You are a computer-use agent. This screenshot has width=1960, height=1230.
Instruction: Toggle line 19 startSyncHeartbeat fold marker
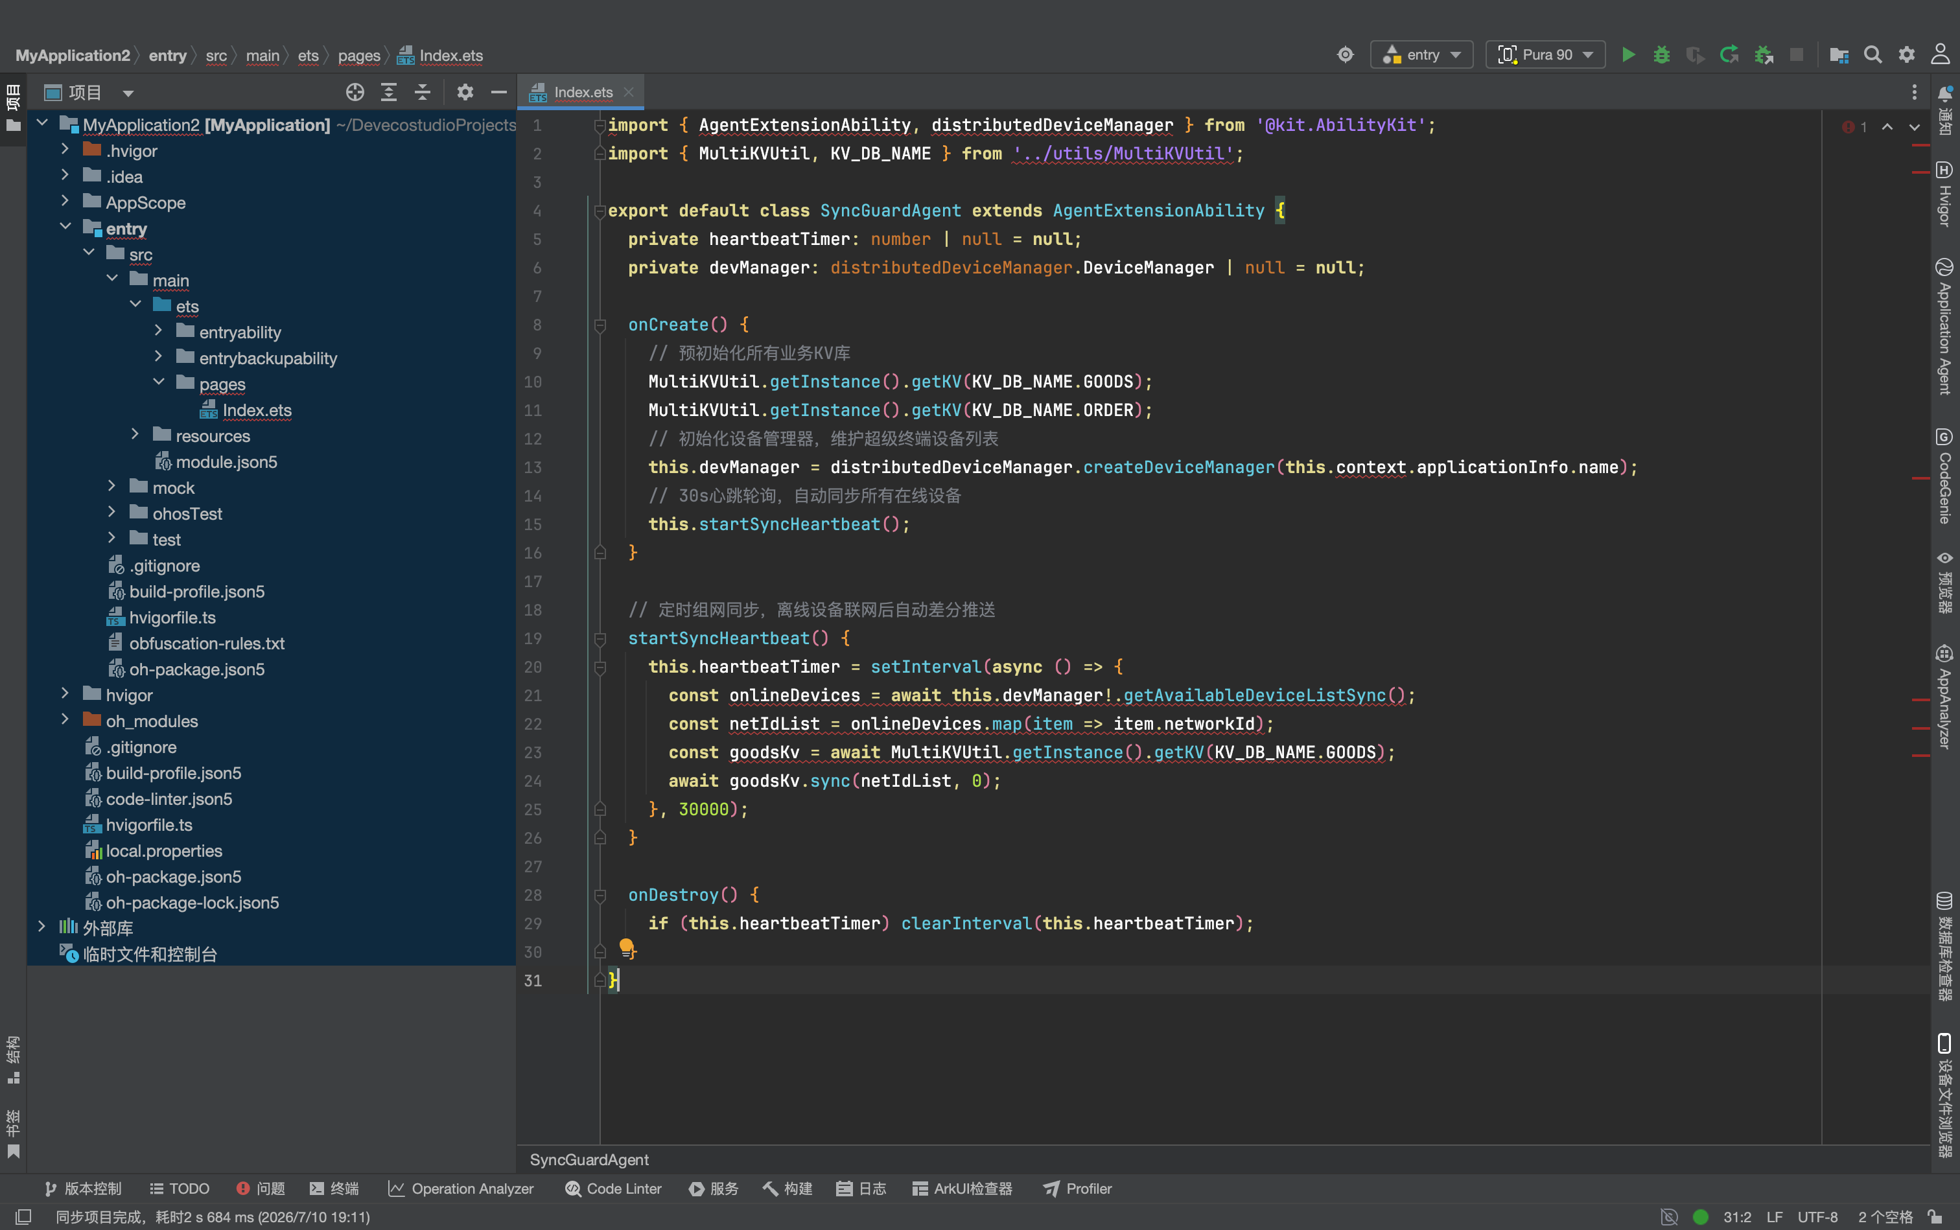click(600, 638)
